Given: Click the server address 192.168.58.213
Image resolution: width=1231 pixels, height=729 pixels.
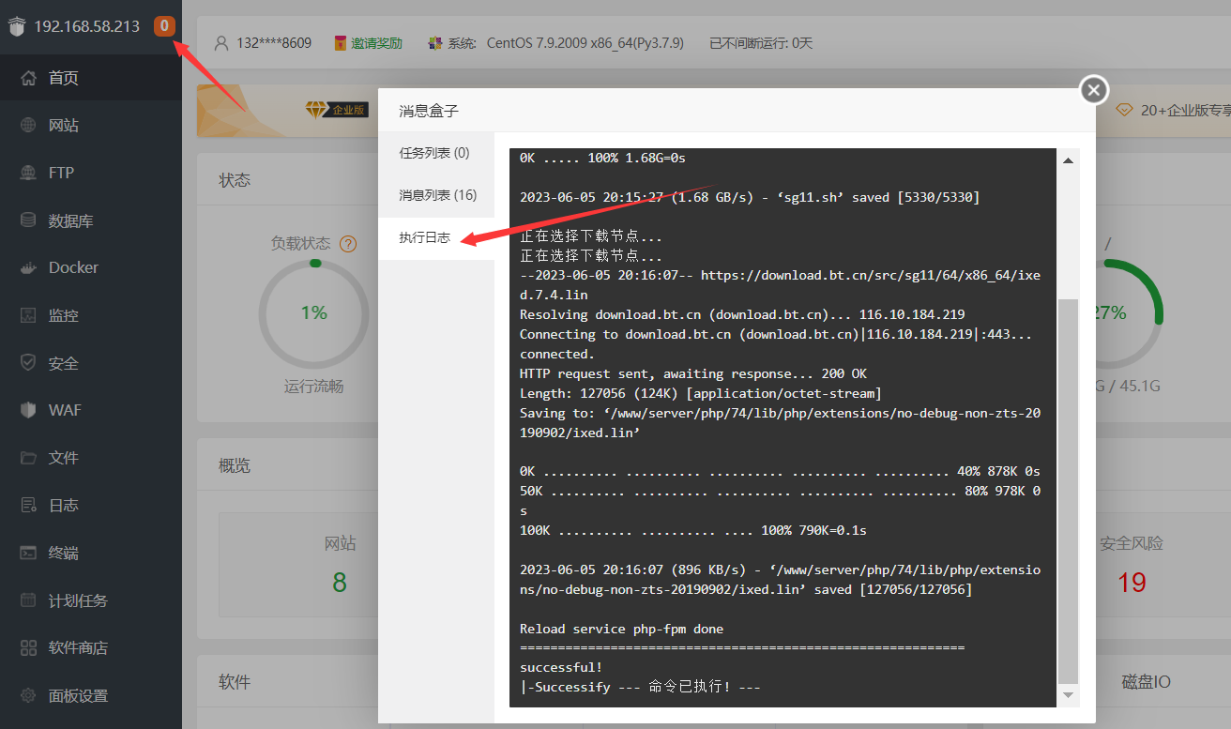Looking at the screenshot, I should (86, 26).
